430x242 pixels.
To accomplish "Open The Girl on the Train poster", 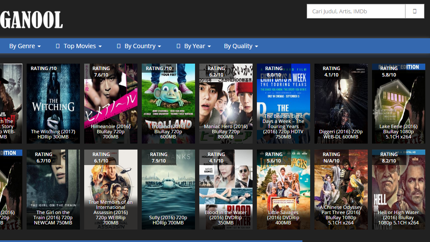I will tap(53, 189).
